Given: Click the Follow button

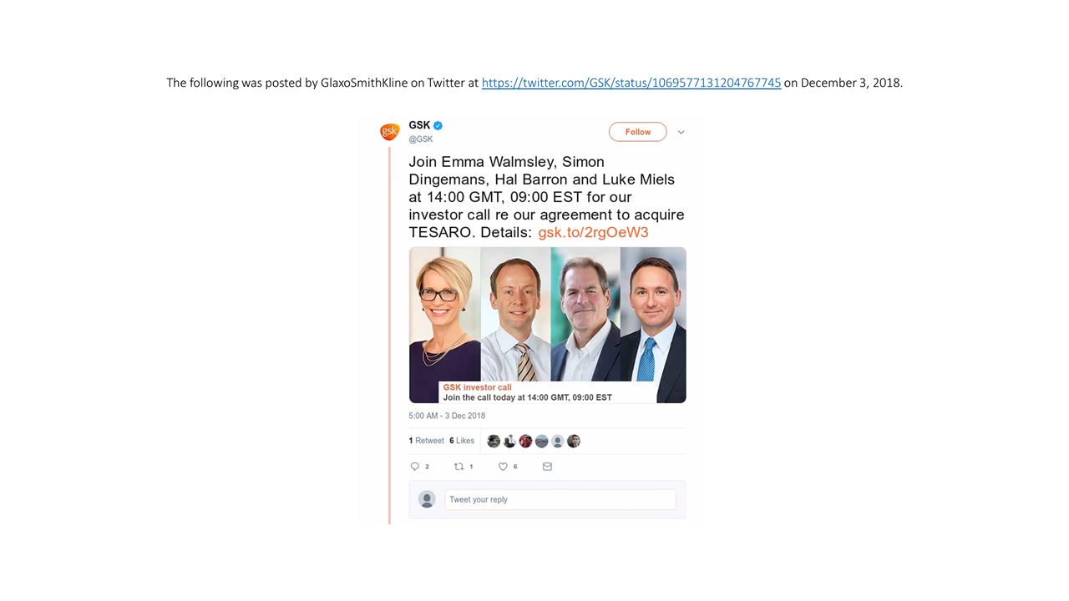Looking at the screenshot, I should click(x=638, y=132).
